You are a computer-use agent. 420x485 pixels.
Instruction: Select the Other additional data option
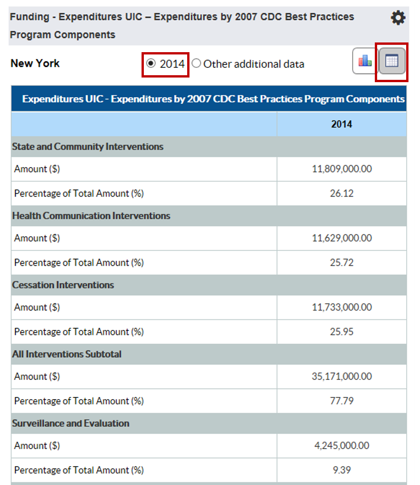point(196,64)
